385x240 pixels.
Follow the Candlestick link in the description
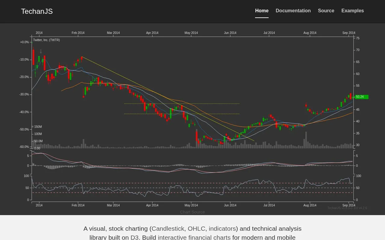pyautogui.click(x=168, y=229)
